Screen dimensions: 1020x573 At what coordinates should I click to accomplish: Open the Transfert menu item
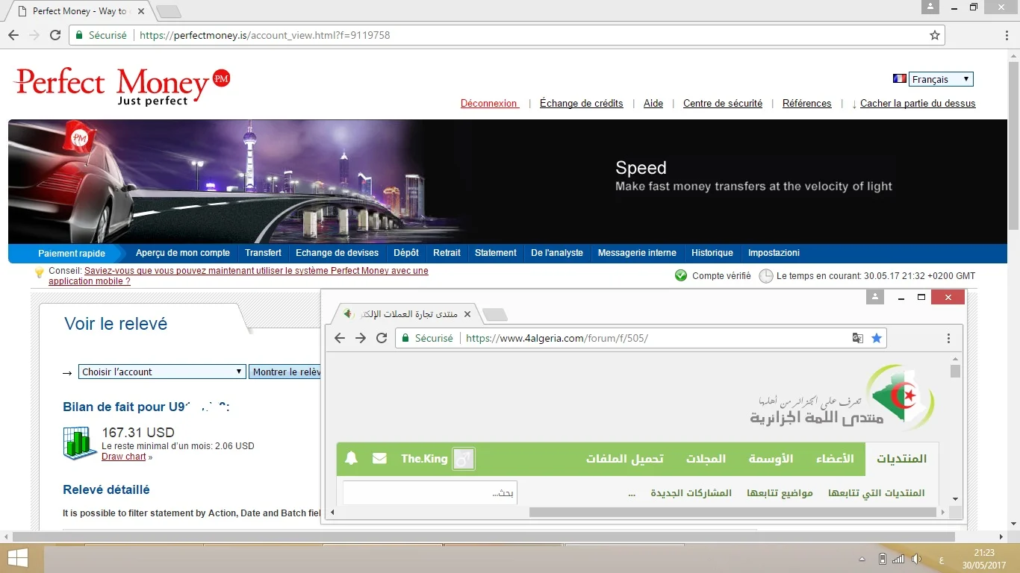263,253
